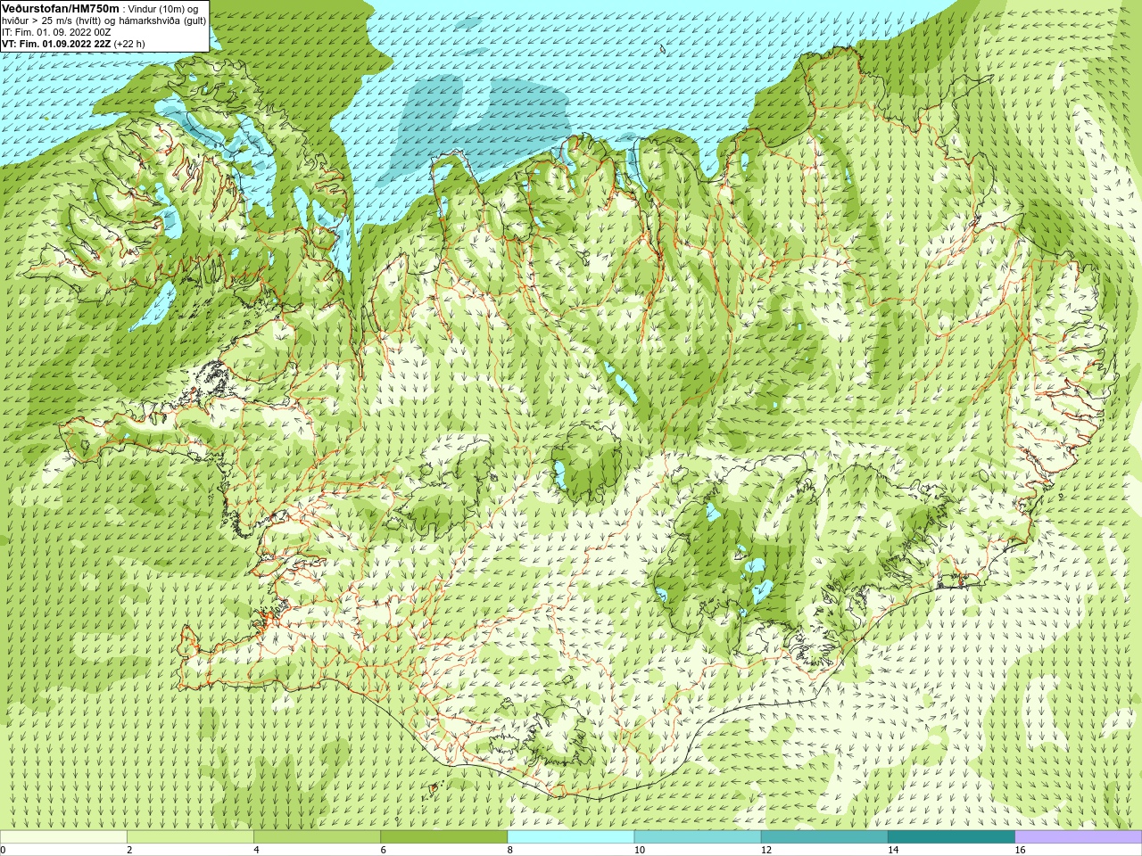The image size is (1142, 856).
Task: Click the "VT: Fim. 01.09.2022 22Z (+22 h)" line
Action: [x=73, y=43]
